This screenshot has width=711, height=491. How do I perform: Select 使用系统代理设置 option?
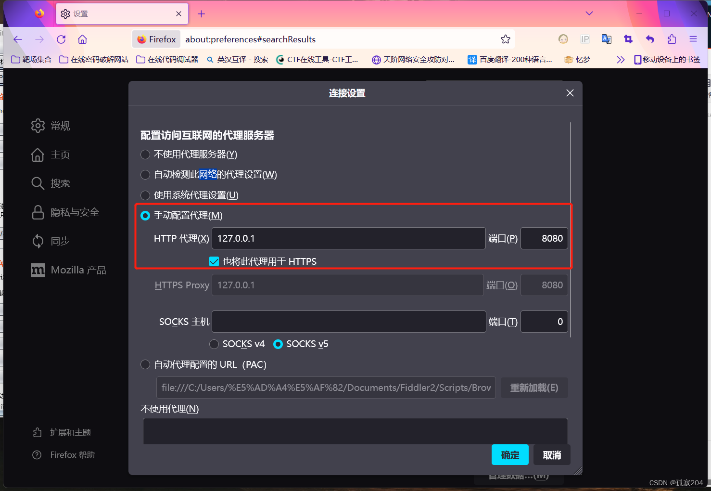point(145,195)
